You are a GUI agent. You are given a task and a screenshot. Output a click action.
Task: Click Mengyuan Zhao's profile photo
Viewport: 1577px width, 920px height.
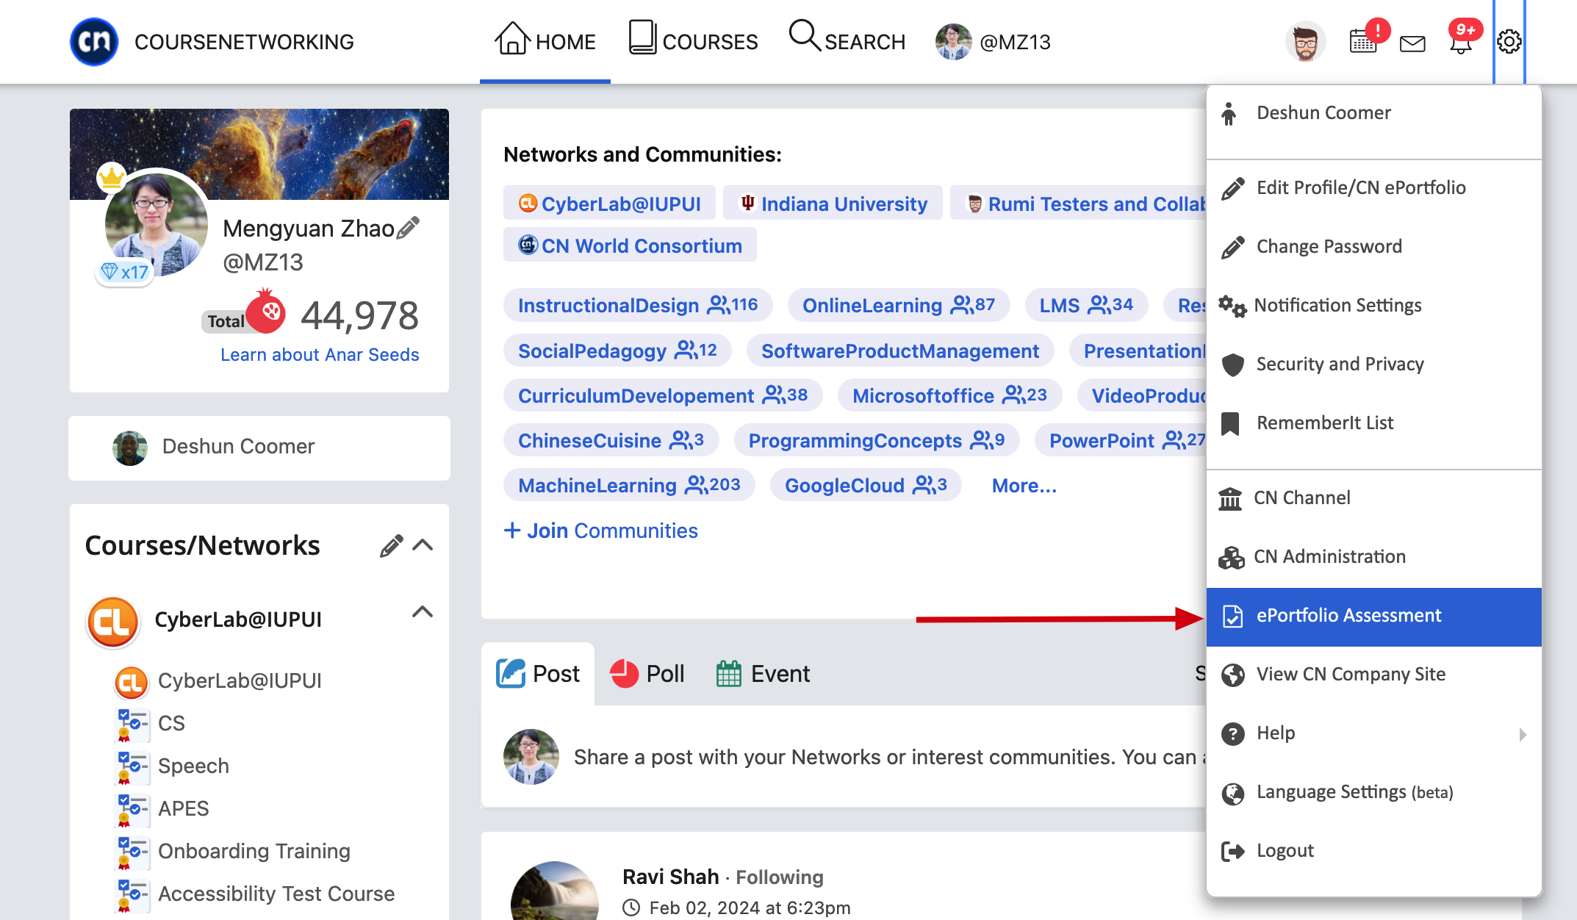[x=156, y=223]
